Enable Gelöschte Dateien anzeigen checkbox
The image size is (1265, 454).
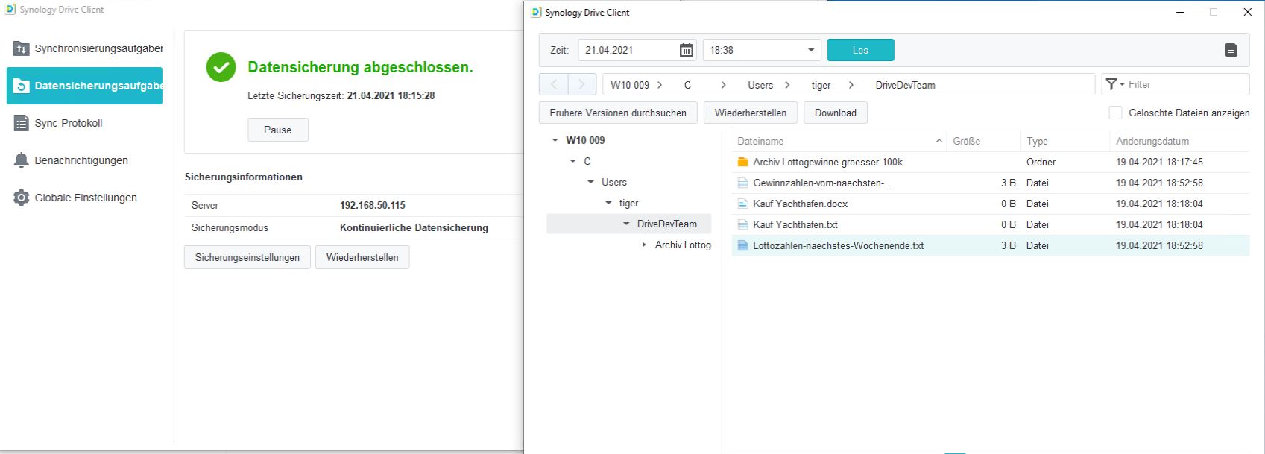(1115, 113)
